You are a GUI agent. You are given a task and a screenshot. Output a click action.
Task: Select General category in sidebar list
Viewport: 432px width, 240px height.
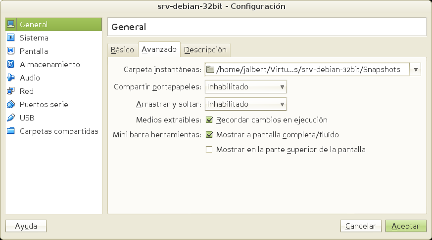[x=34, y=24]
